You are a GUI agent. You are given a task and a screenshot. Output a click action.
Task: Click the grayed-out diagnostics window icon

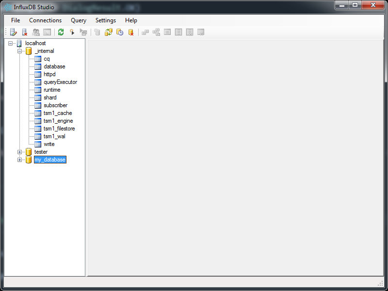(x=47, y=32)
